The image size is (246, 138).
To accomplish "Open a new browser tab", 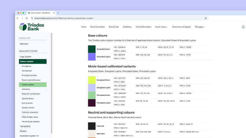I will (x=58, y=13).
